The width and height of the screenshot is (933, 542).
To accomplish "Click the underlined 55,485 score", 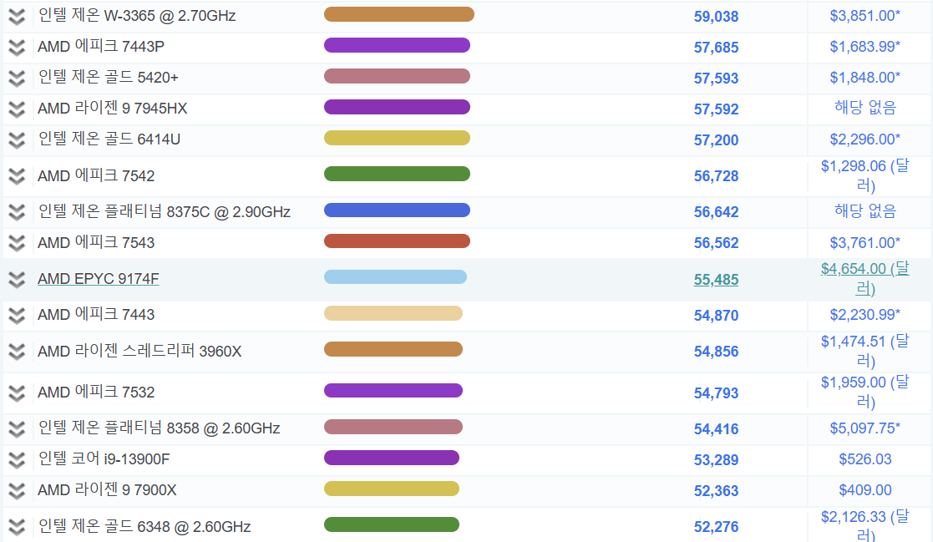I will click(x=716, y=280).
